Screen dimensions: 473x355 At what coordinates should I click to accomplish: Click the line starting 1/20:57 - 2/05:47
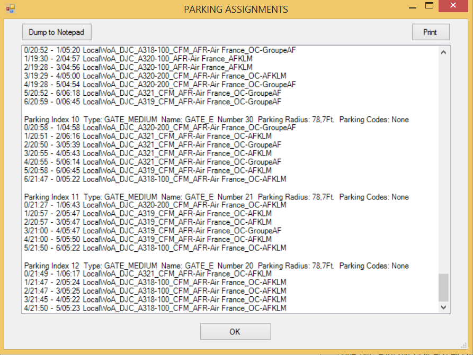148,214
